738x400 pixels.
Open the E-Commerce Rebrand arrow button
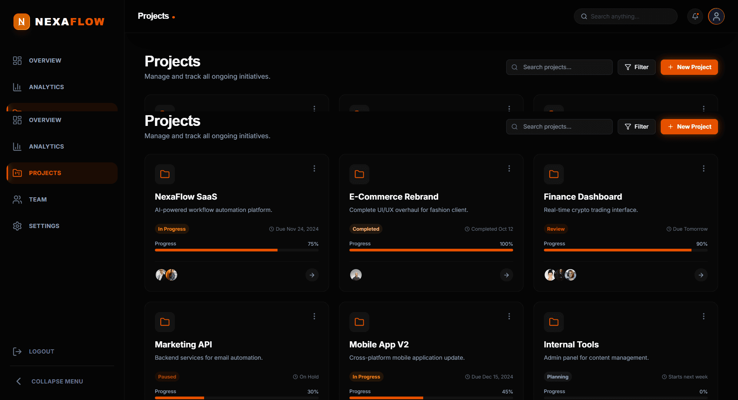(x=506, y=275)
